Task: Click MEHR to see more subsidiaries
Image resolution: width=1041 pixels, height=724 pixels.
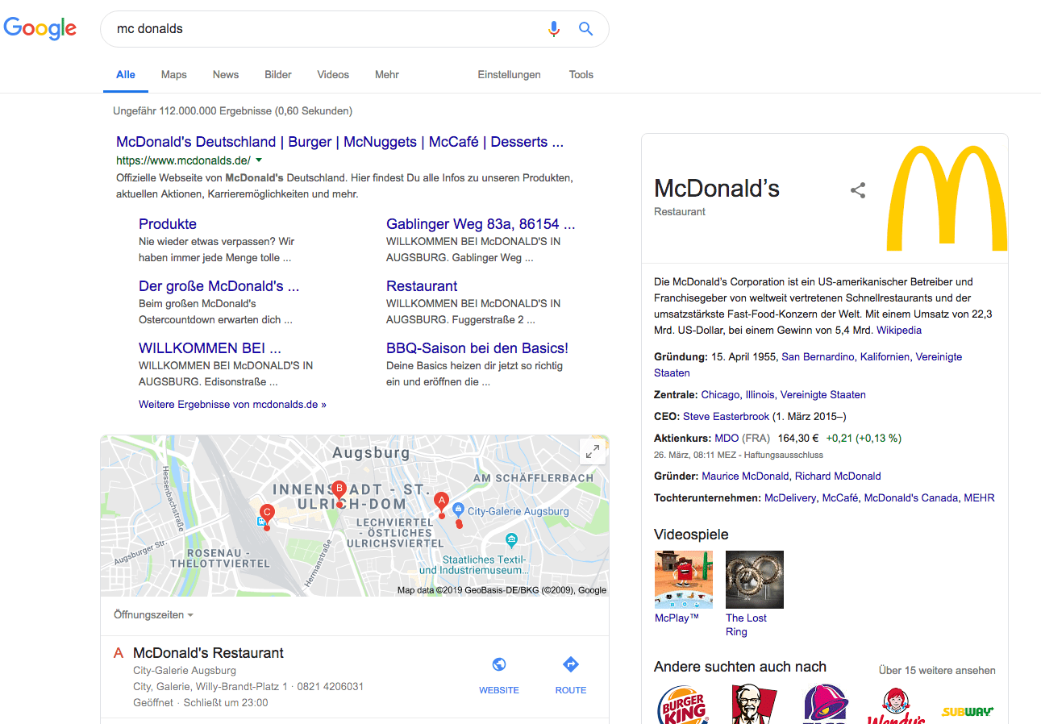Action: point(979,498)
